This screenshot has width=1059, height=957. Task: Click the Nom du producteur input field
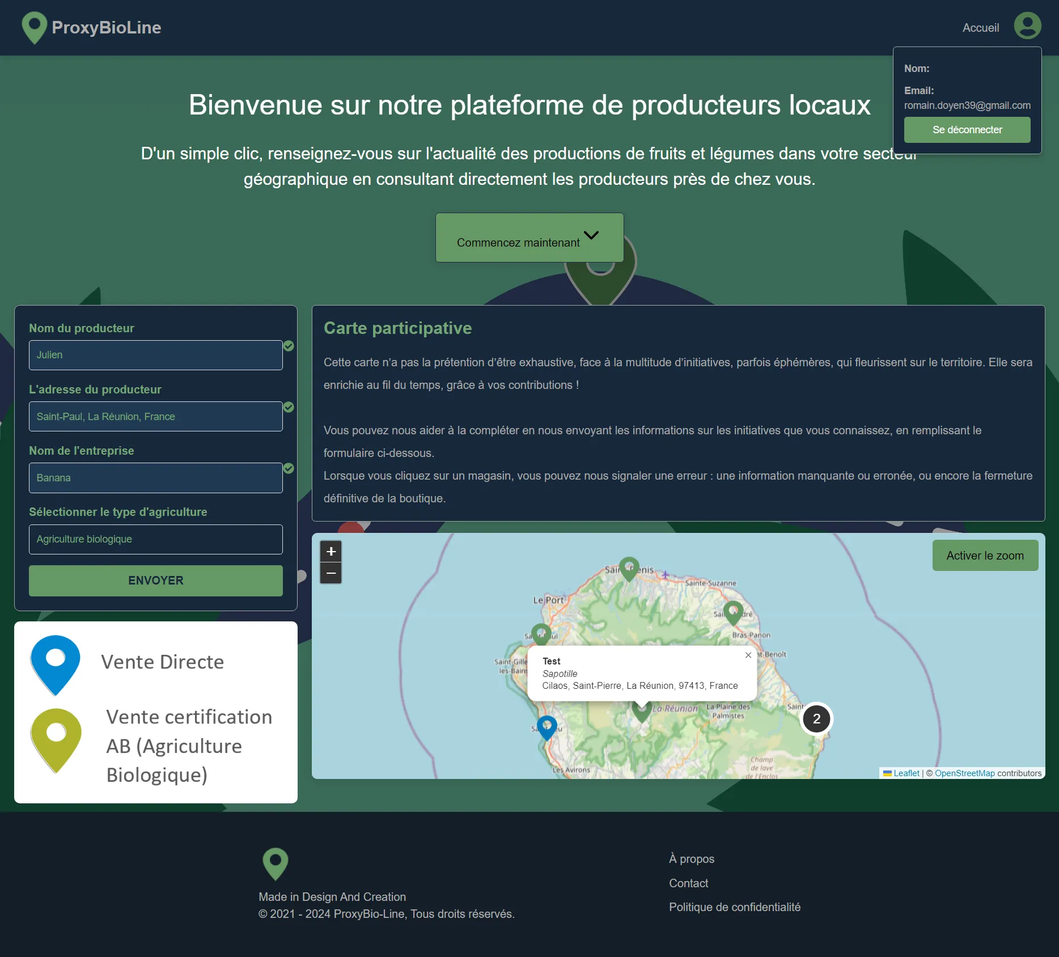155,355
